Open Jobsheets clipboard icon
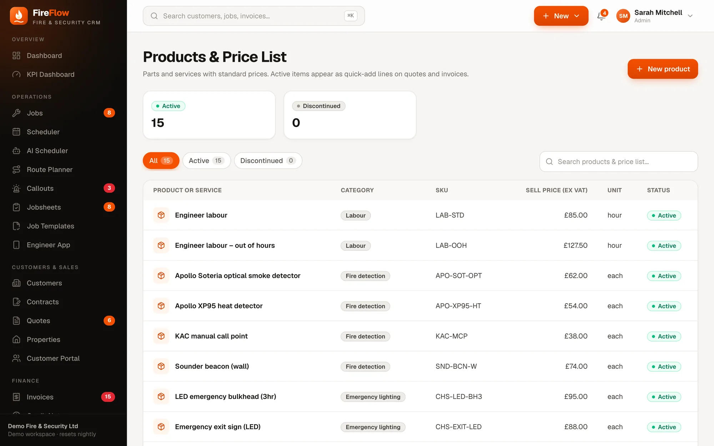 click(16, 207)
